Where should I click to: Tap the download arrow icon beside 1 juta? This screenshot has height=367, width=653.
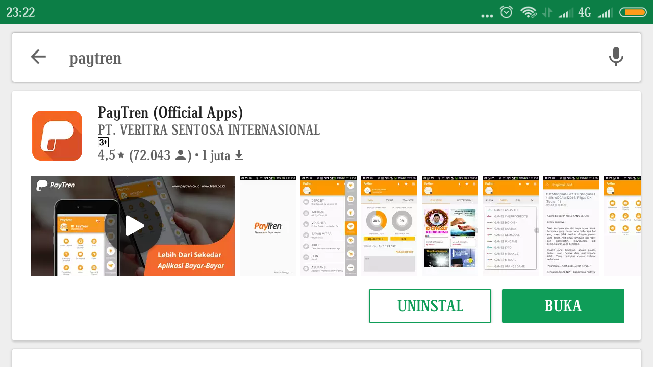pyautogui.click(x=239, y=155)
